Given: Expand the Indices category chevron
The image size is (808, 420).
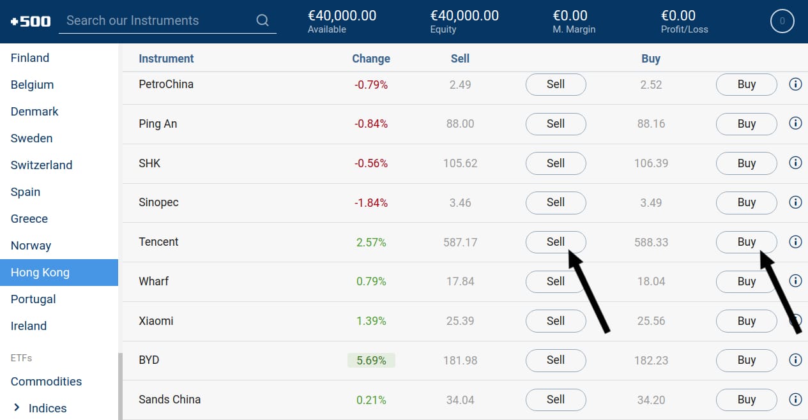Looking at the screenshot, I should pyautogui.click(x=17, y=408).
